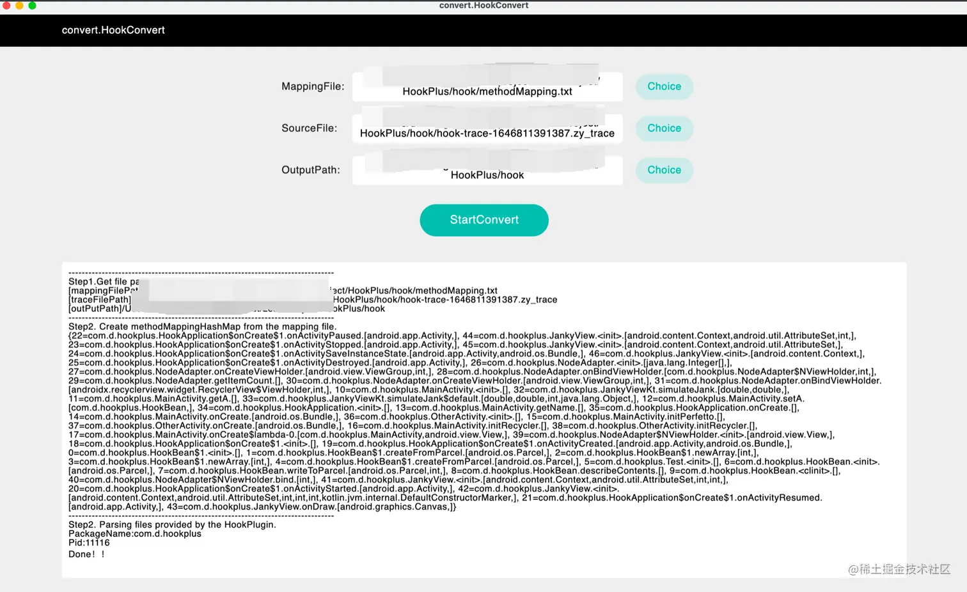Click the window title bar text
967x592 pixels.
pyautogui.click(x=483, y=5)
